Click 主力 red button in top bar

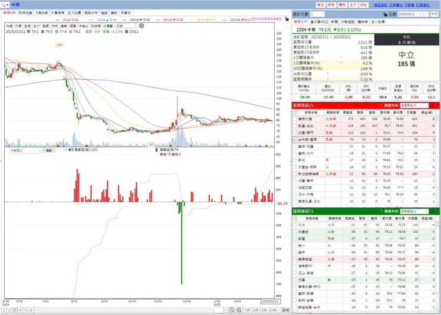(x=353, y=5)
